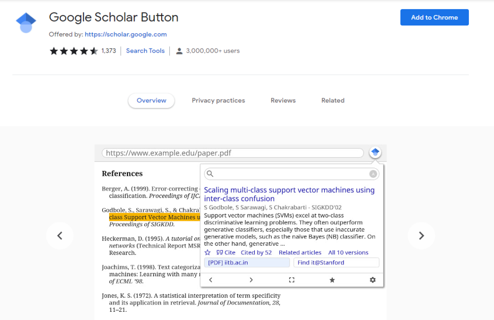Viewport: 494px width, 320px height.
Task: Open the Reviews tab
Action: [283, 101]
